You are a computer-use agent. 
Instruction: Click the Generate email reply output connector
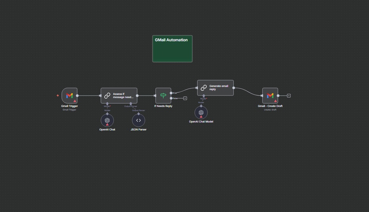click(234, 88)
